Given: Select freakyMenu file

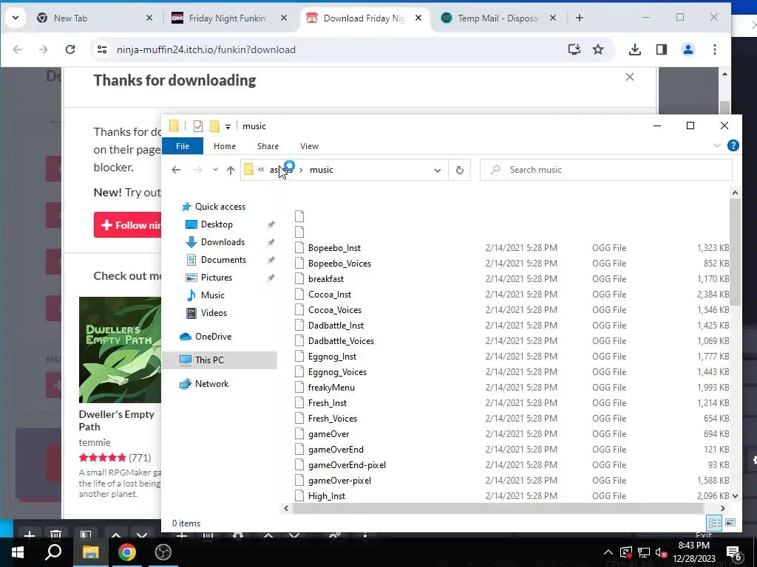Looking at the screenshot, I should tap(331, 387).
